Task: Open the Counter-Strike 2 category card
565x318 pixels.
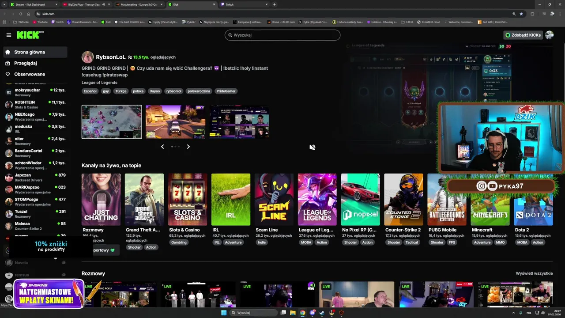Action: (403, 199)
